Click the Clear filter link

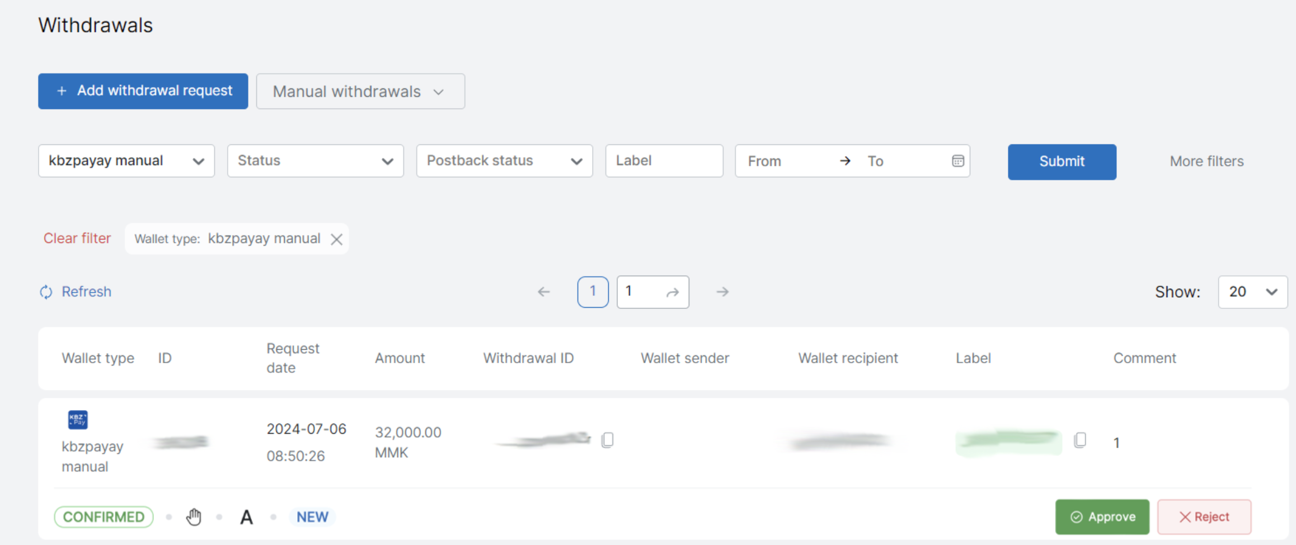77,238
